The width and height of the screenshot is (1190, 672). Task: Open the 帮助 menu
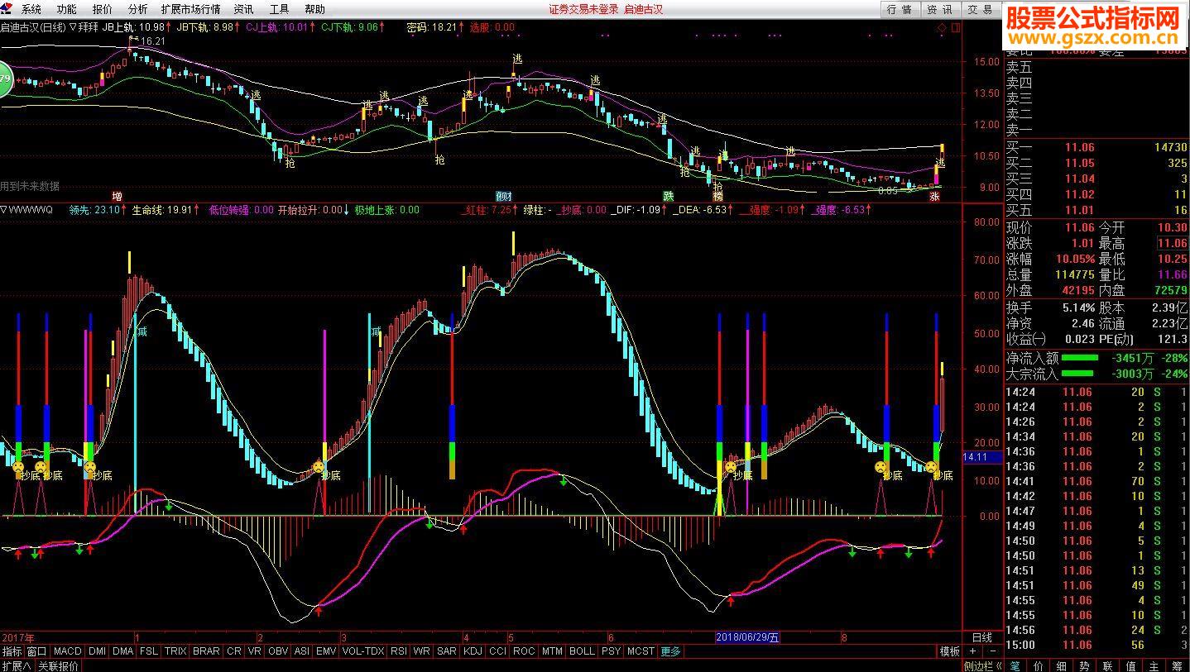314,9
